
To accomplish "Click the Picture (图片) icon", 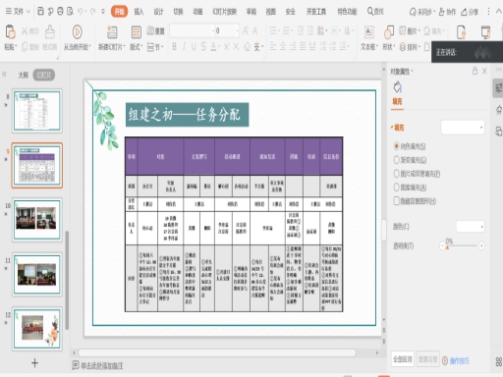I will click(x=403, y=31).
